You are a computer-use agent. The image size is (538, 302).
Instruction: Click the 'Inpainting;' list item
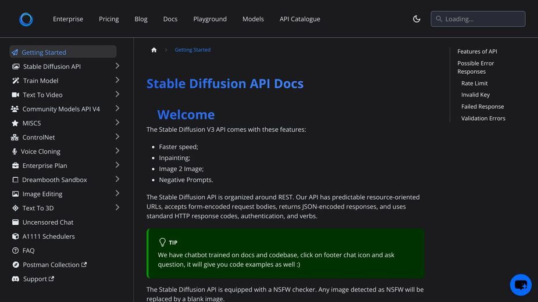(174, 158)
